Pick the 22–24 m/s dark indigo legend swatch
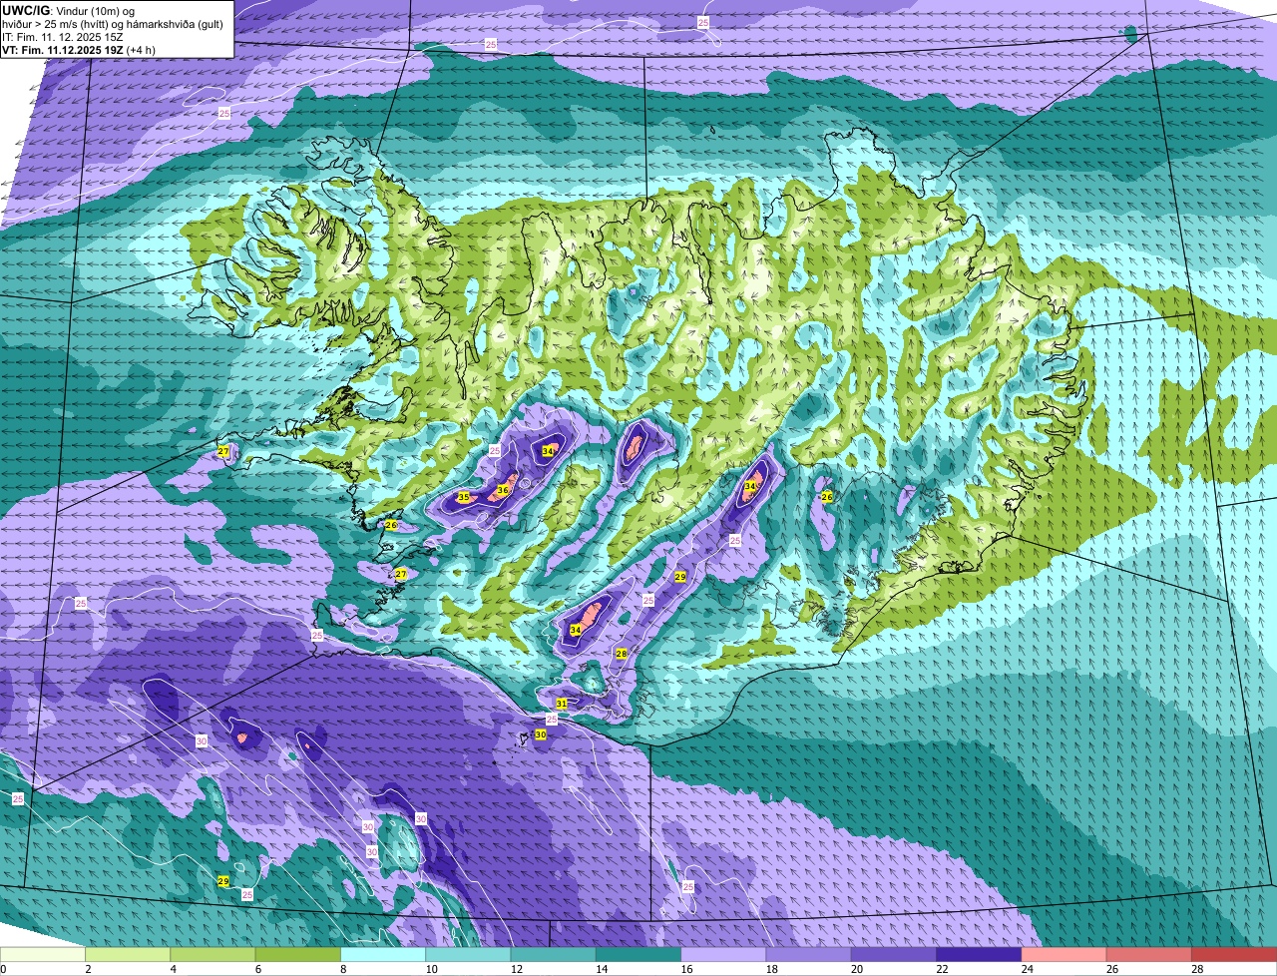Viewport: 1277px width, 976px height. (979, 954)
